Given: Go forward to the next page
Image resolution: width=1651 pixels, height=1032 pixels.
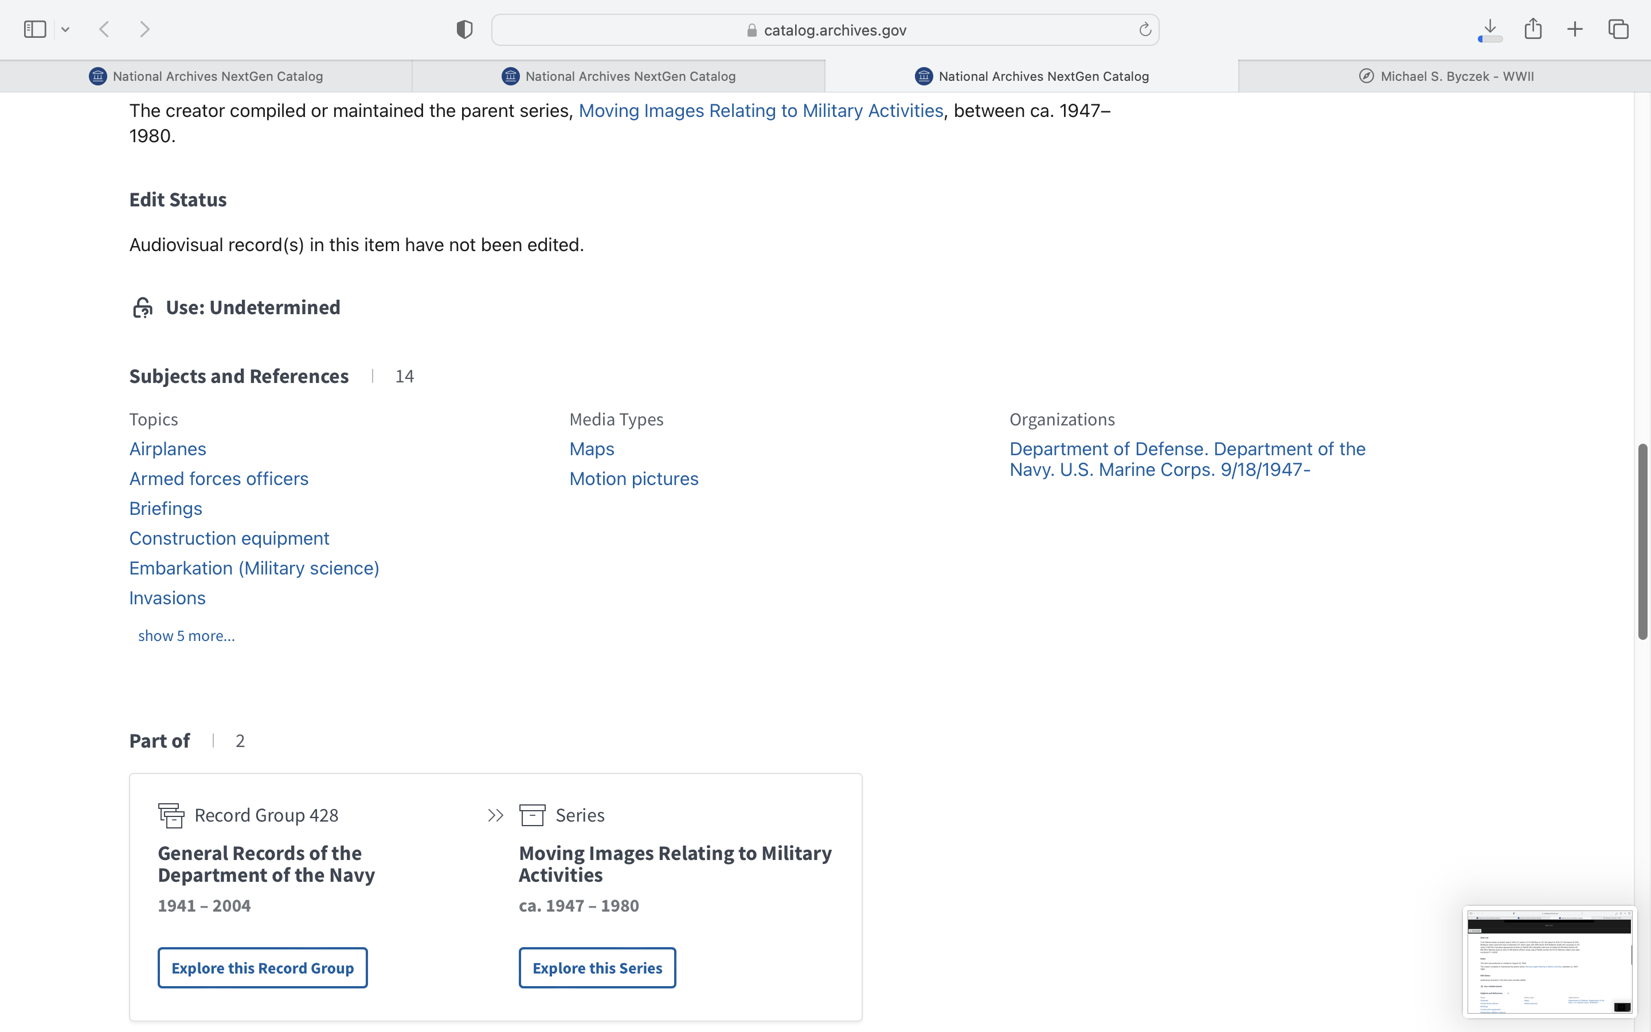Looking at the screenshot, I should click(144, 29).
